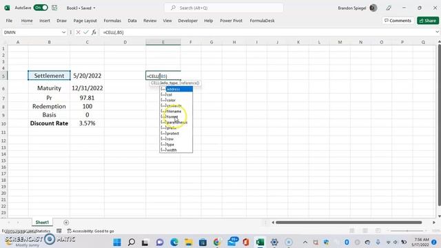Open the Power Pivot tab
This screenshot has height=248, width=441.
(231, 21)
